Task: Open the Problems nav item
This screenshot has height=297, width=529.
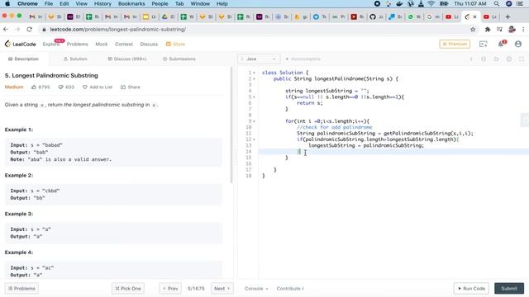Action: pos(77,44)
